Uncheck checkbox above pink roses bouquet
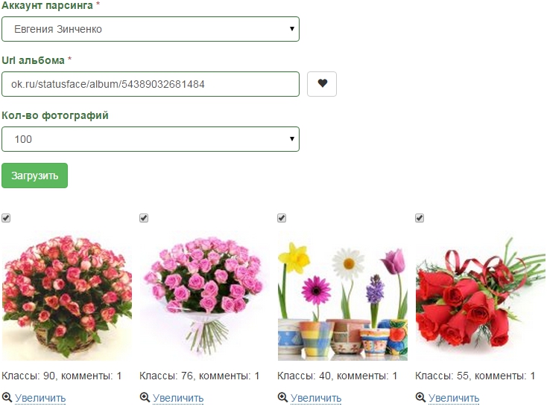 [144, 218]
